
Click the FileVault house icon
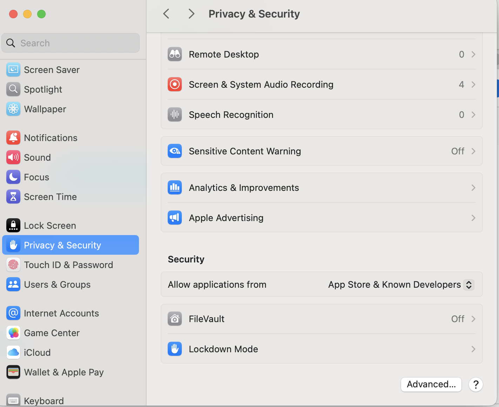(175, 319)
